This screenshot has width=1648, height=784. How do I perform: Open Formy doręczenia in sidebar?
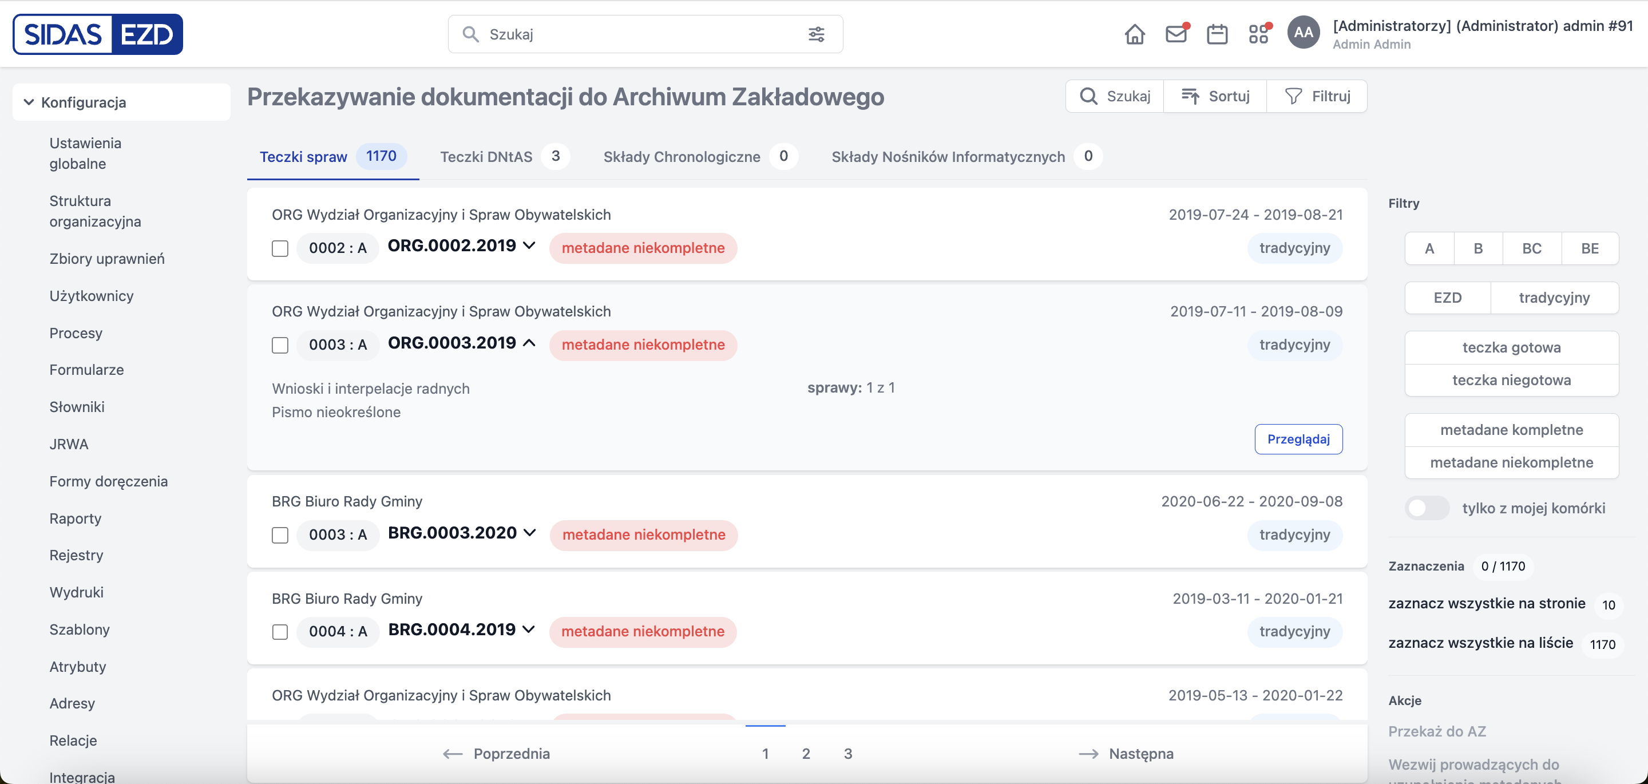[108, 481]
